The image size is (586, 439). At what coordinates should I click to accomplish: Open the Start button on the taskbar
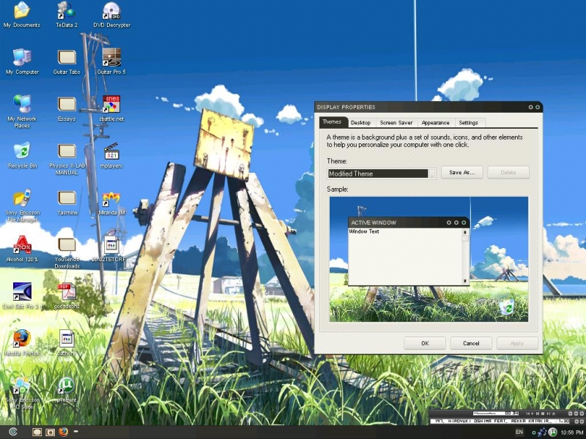click(13, 432)
